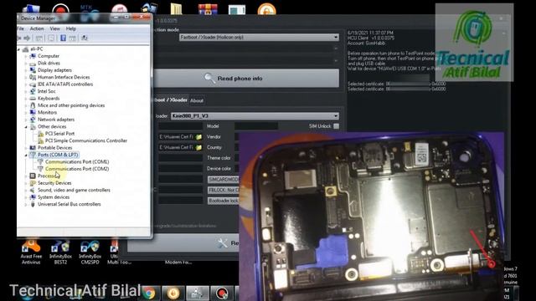This screenshot has height=301, width=536.
Task: Open the Fastboot / Xloader connection mode dropdown
Action: pos(259,37)
